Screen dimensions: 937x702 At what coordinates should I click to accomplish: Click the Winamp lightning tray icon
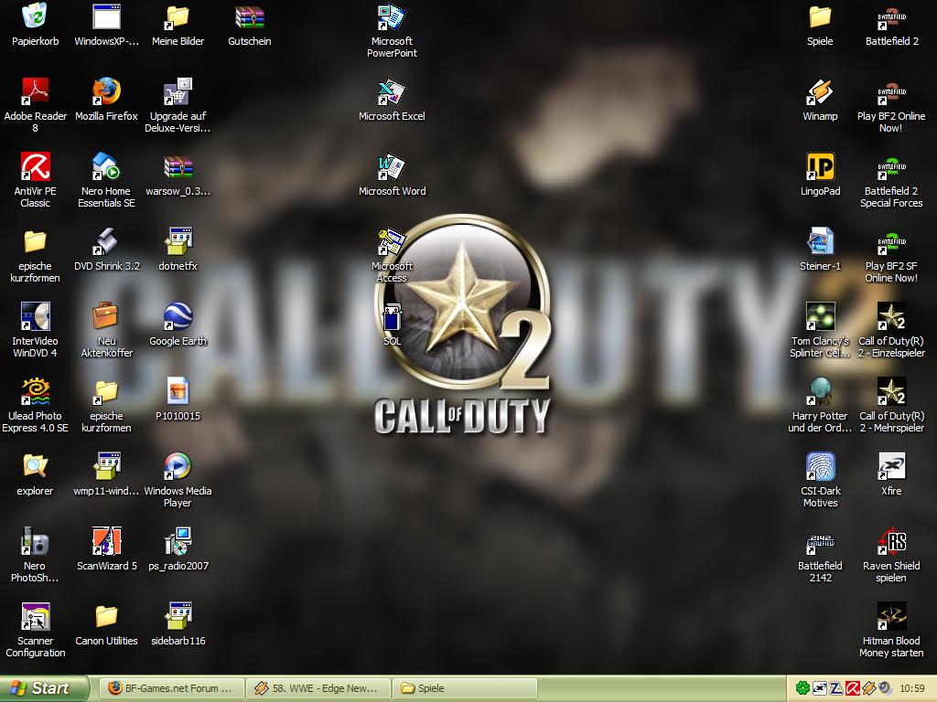pyautogui.click(x=868, y=688)
